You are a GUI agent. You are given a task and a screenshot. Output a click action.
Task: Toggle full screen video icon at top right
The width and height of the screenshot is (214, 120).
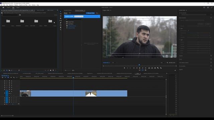212,7
